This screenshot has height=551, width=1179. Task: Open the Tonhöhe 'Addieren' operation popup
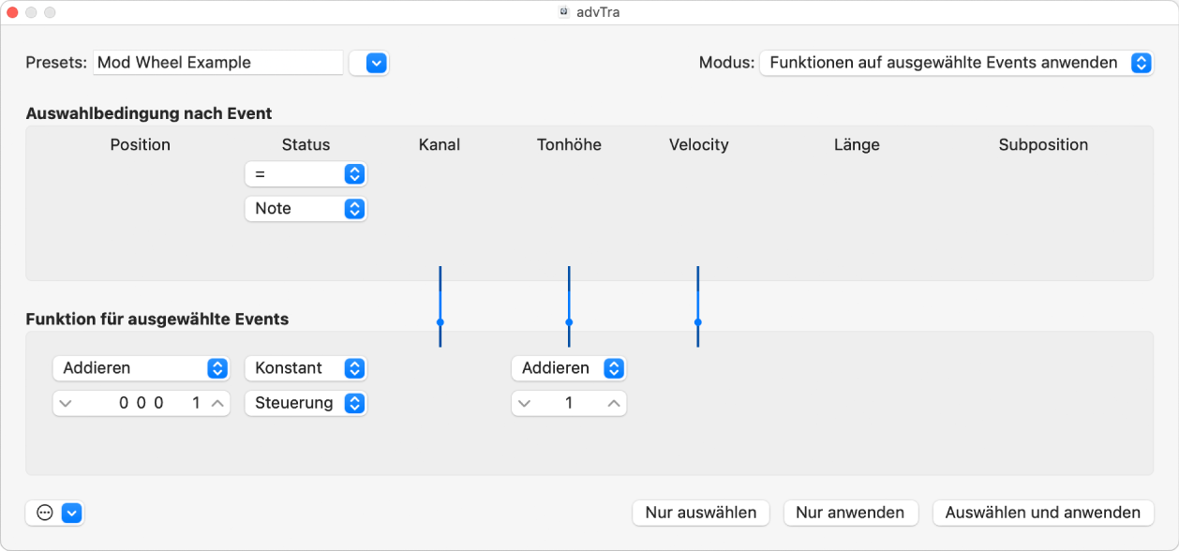[568, 368]
